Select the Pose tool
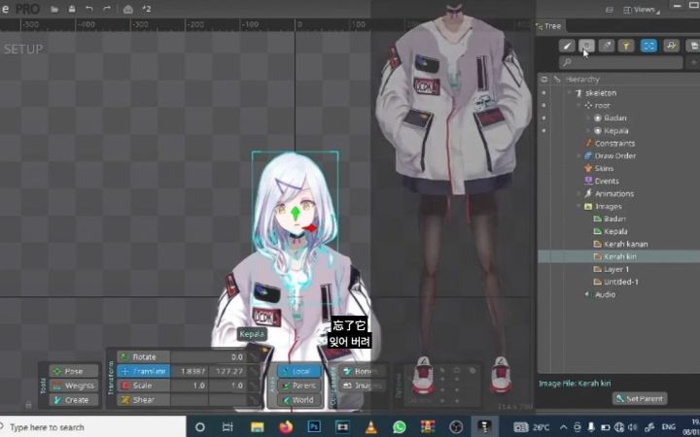 tap(74, 371)
